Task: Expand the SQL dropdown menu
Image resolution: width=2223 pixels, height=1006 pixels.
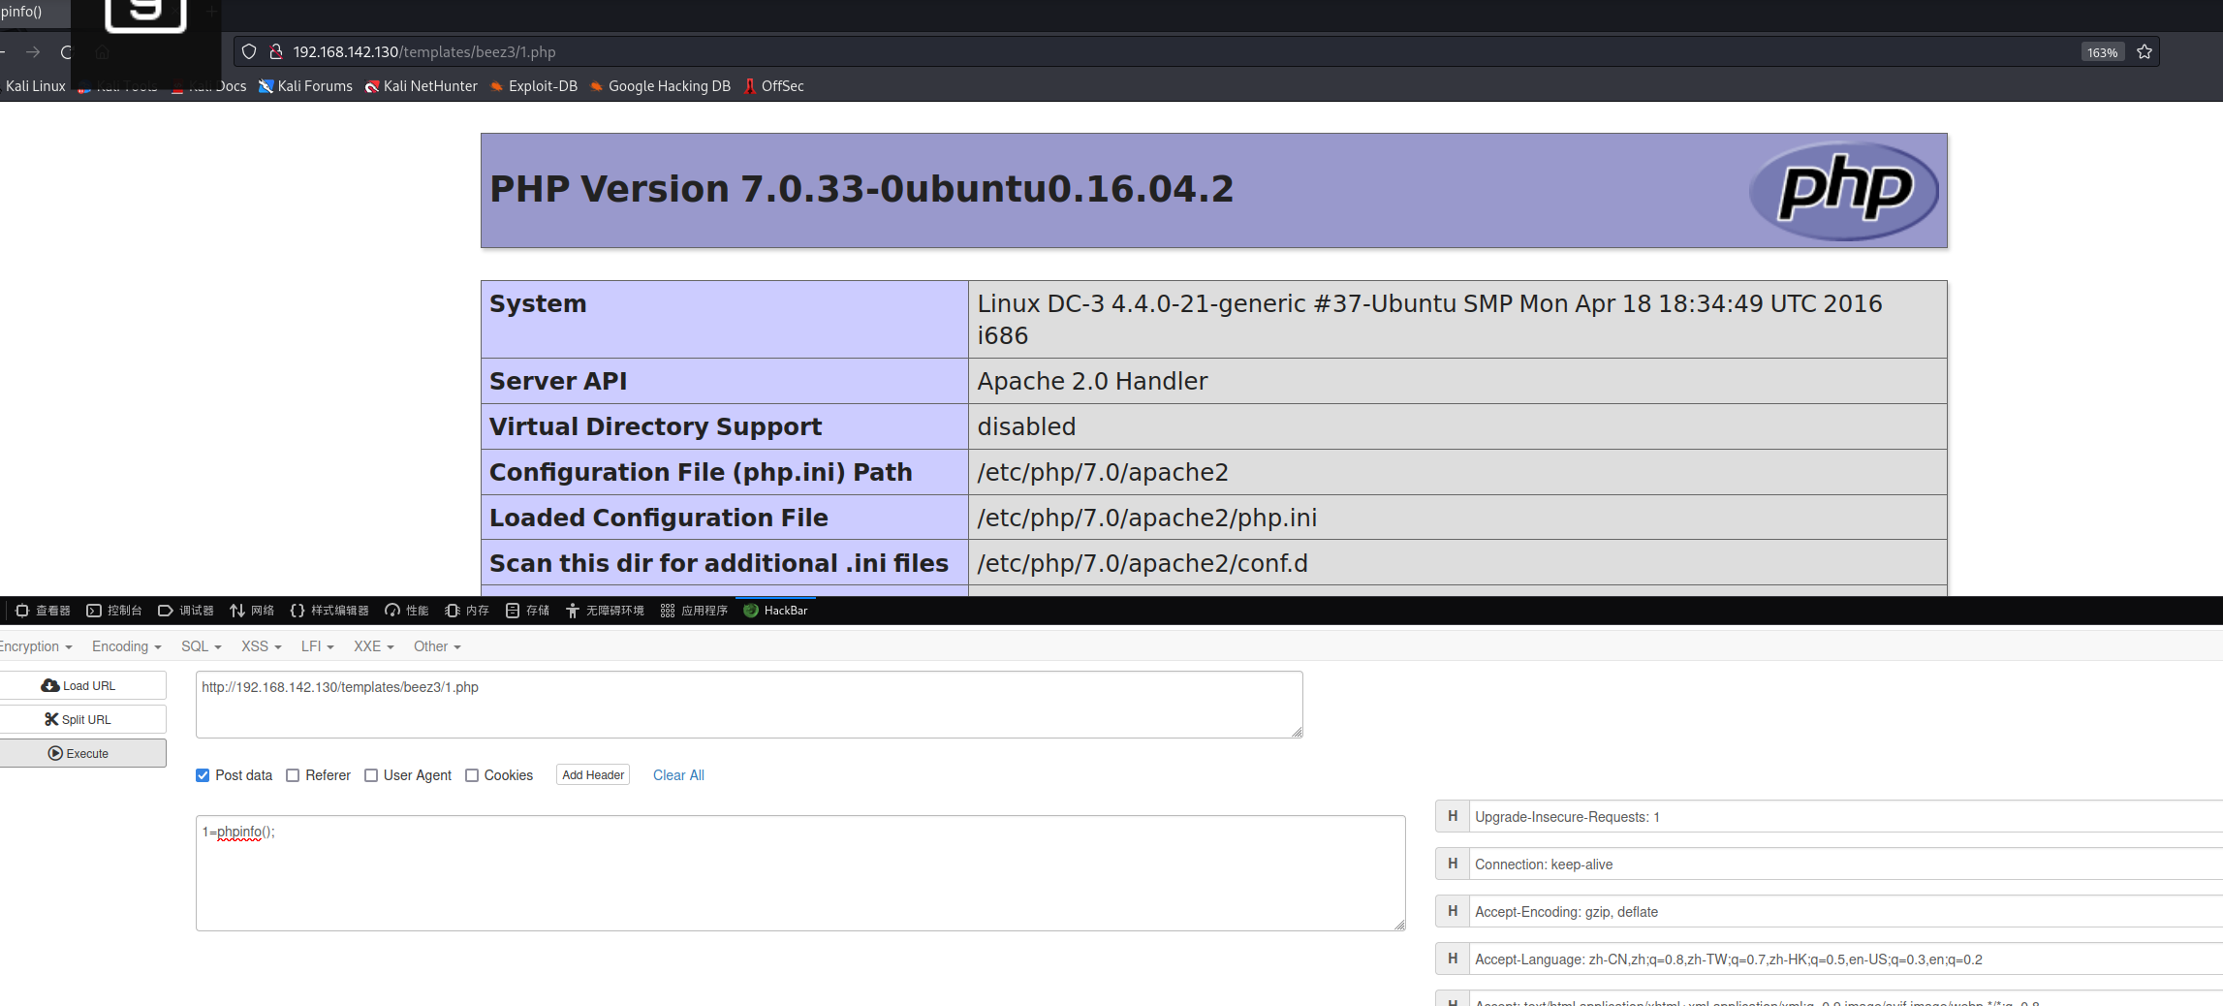Action: (201, 646)
